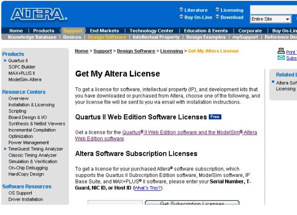Click the Altera logo
Viewport: 297px width, 215px height.
[39, 14]
